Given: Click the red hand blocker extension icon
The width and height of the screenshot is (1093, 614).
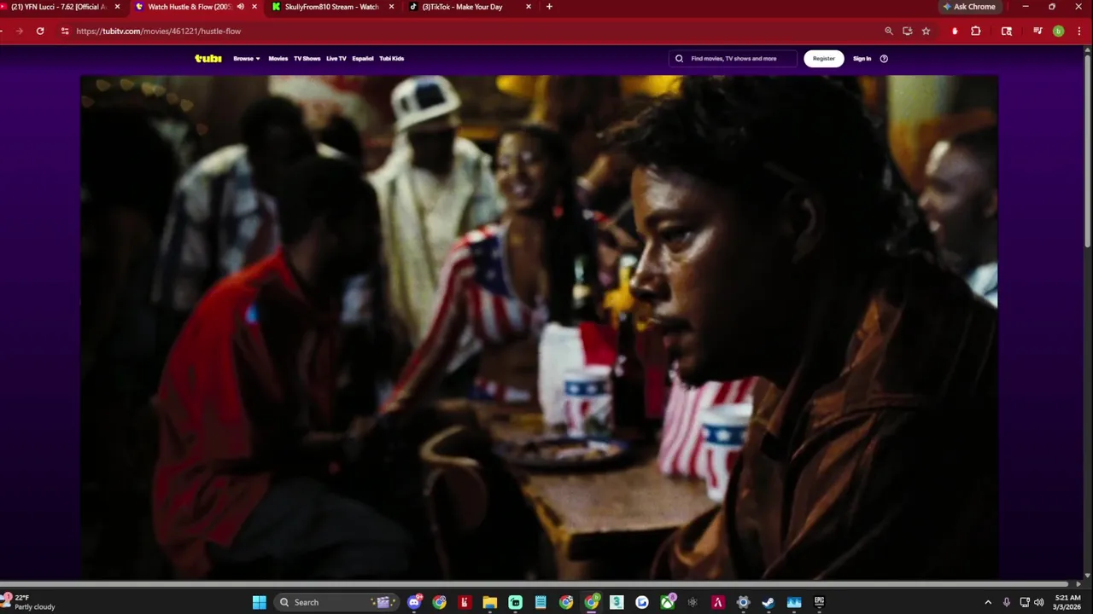Looking at the screenshot, I should coord(955,31).
